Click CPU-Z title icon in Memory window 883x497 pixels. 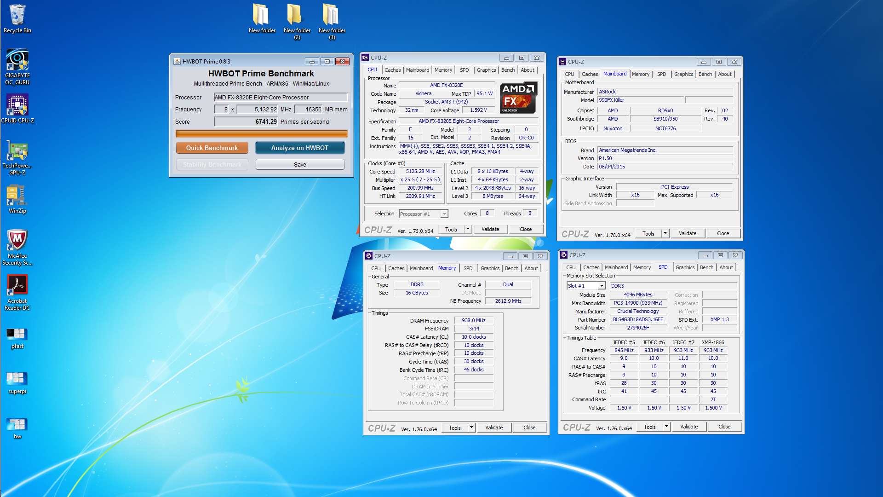369,256
